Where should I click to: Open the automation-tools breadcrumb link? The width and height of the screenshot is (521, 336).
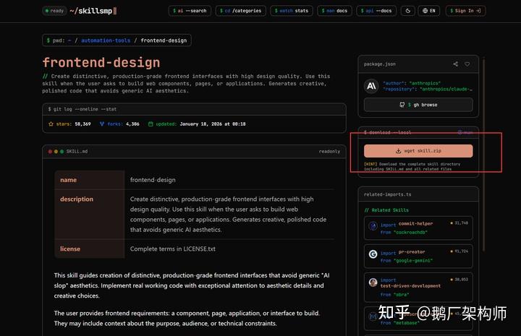pyautogui.click(x=106, y=40)
